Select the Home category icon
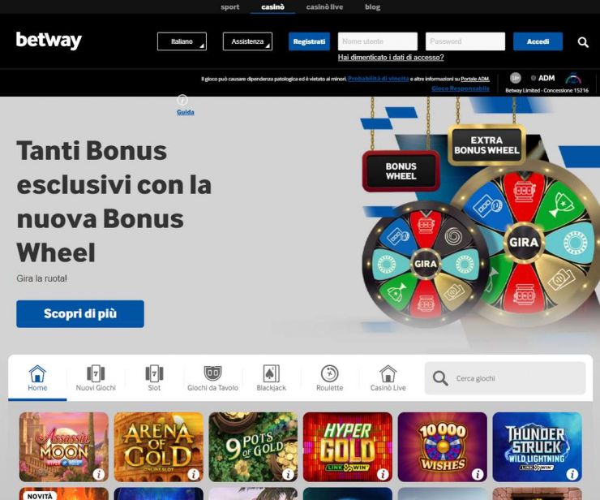 point(37,373)
